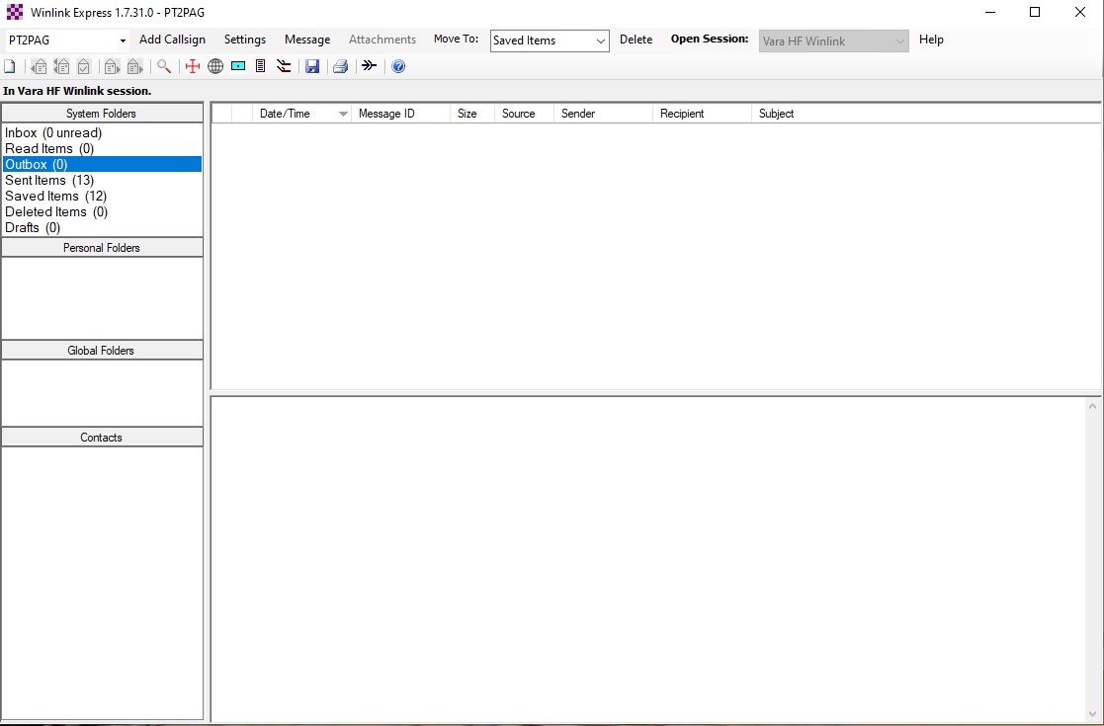Click the acknowledge envelope icon with checkmark
Screen dimensions: 1104x726
pos(84,67)
